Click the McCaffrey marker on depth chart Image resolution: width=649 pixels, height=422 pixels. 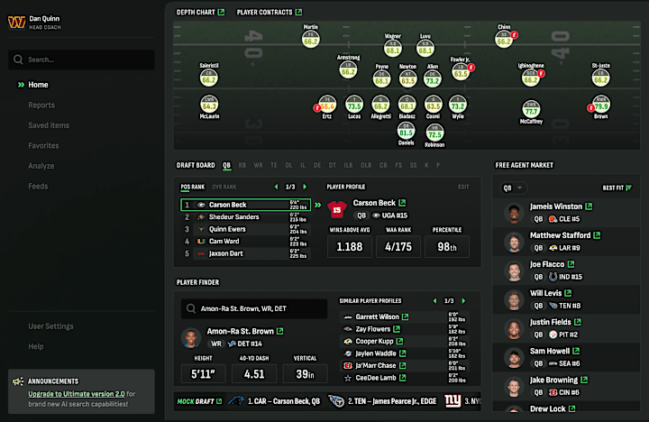531,109
